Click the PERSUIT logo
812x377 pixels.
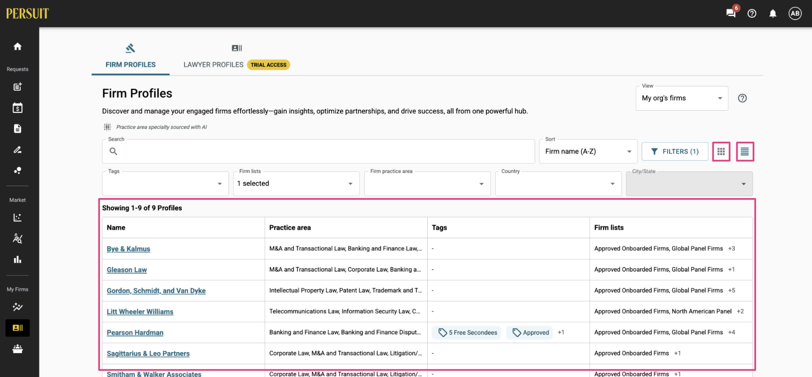click(x=27, y=14)
